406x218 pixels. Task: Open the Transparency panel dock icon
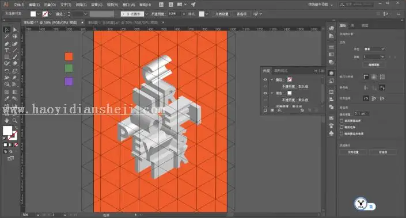tap(332, 62)
